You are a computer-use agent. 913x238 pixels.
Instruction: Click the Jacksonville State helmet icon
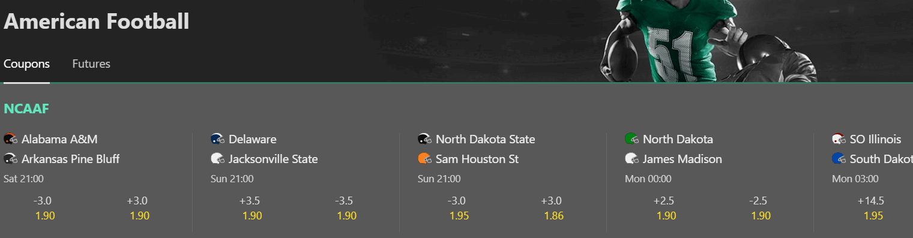217,159
